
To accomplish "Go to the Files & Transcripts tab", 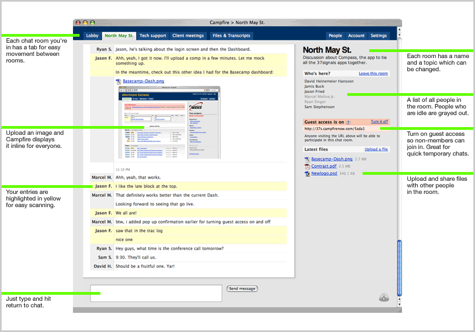I will (x=231, y=36).
